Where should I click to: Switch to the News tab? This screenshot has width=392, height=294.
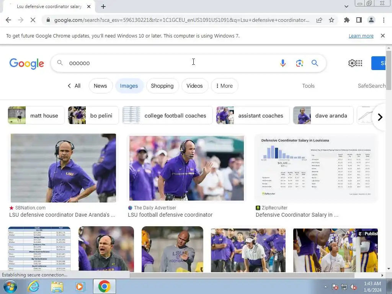(101, 86)
